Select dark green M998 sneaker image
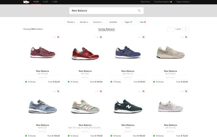217x137 pixels. [x=128, y=106]
